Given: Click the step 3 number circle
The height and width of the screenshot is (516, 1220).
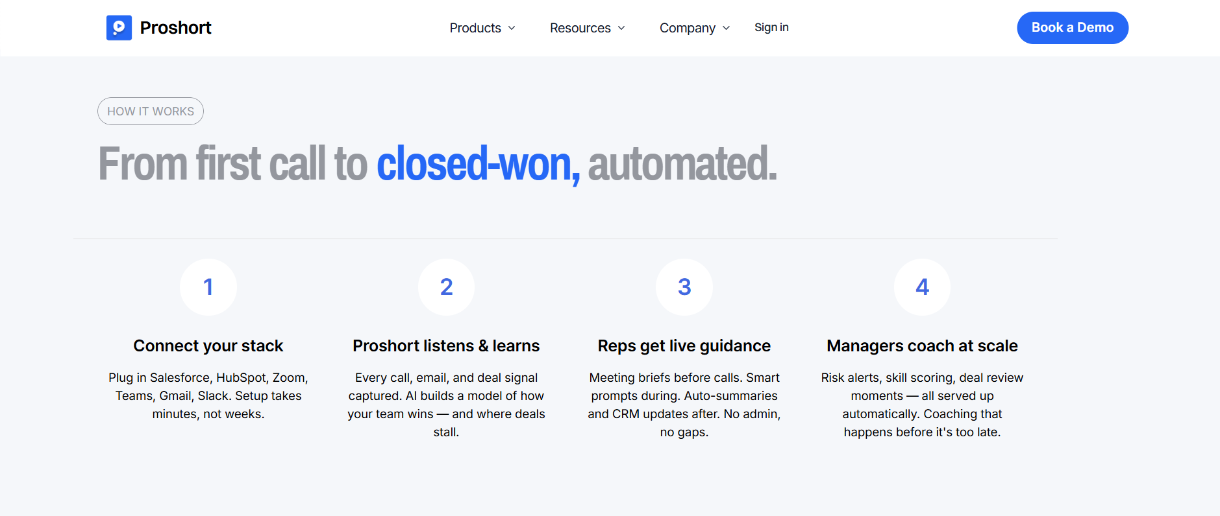Looking at the screenshot, I should [x=684, y=287].
